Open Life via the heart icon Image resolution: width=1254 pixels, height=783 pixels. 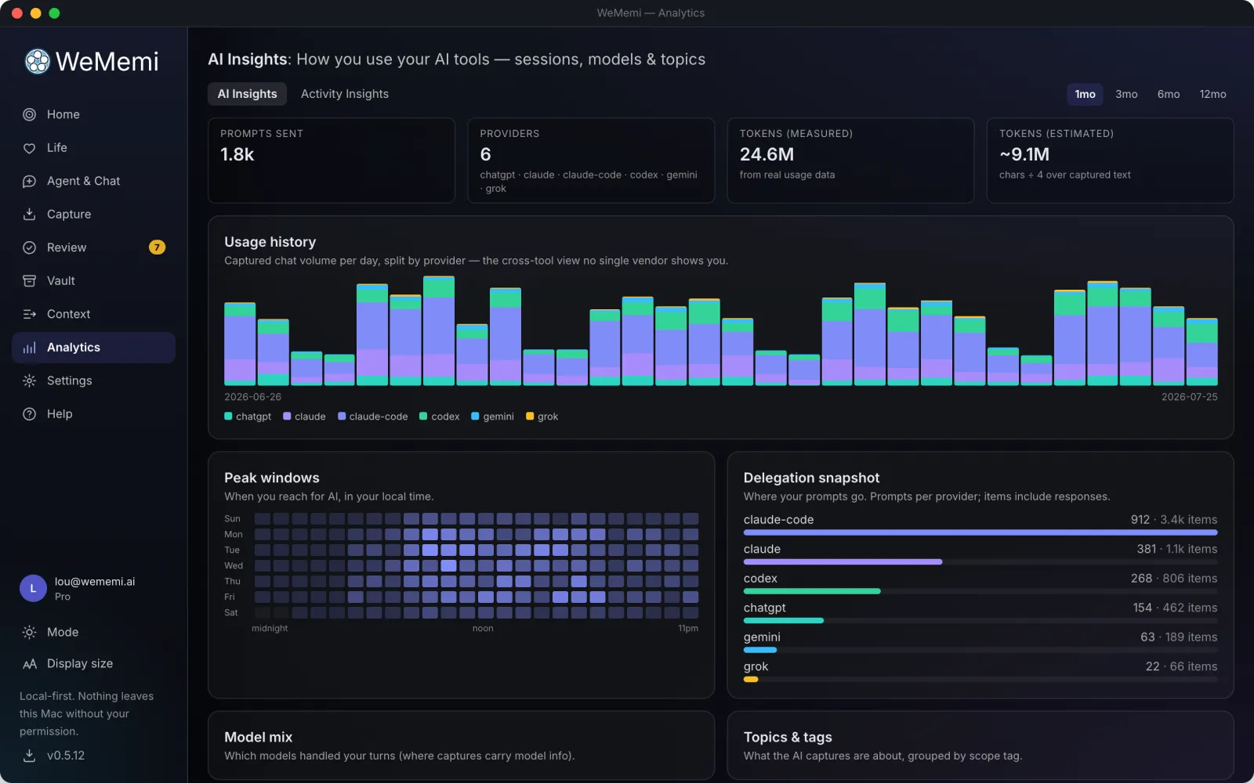tap(29, 148)
